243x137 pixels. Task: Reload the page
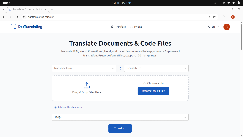pos(17,17)
